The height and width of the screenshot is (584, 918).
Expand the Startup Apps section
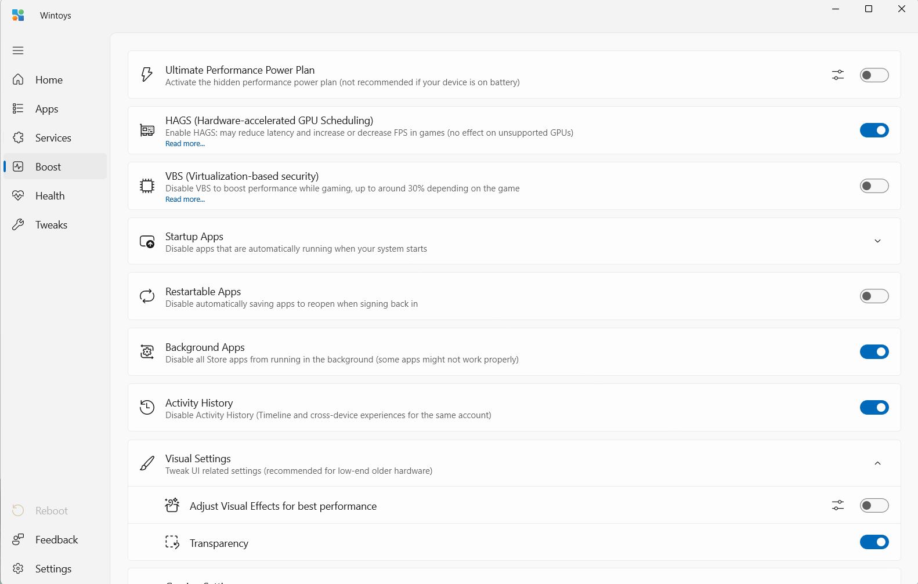(877, 241)
